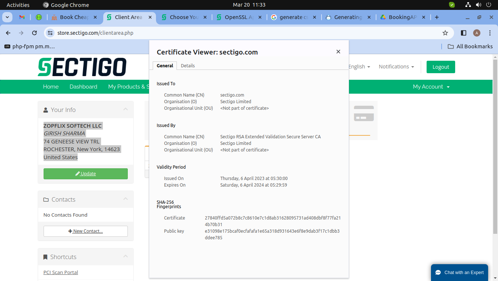Select the issuer name Sectigo RSA Extended Validation

[270, 137]
